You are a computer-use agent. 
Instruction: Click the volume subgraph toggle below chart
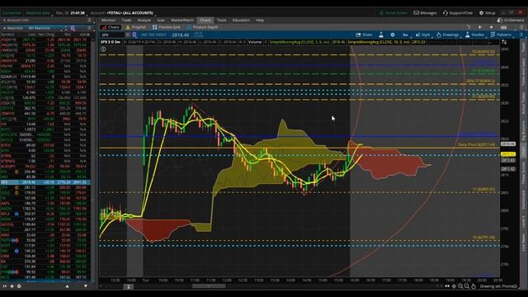point(129,286)
